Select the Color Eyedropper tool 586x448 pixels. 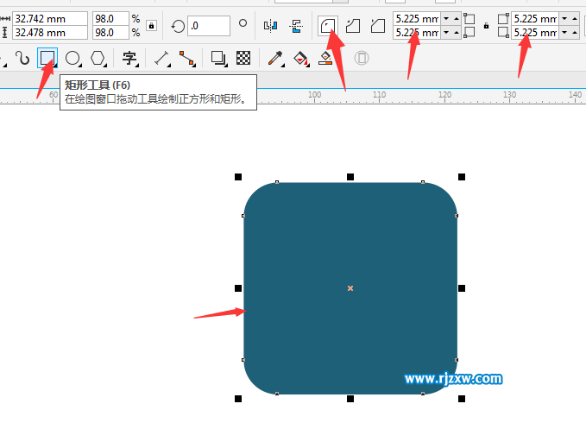[x=275, y=59]
